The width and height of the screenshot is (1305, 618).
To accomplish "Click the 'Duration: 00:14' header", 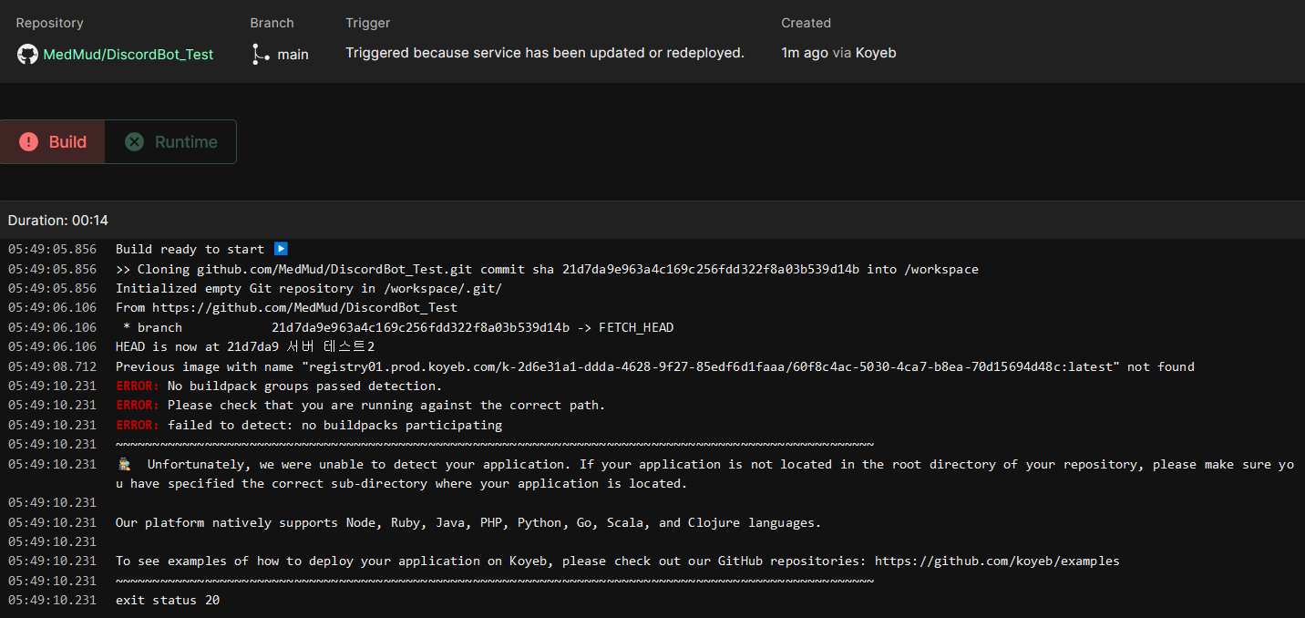I will [x=58, y=221].
